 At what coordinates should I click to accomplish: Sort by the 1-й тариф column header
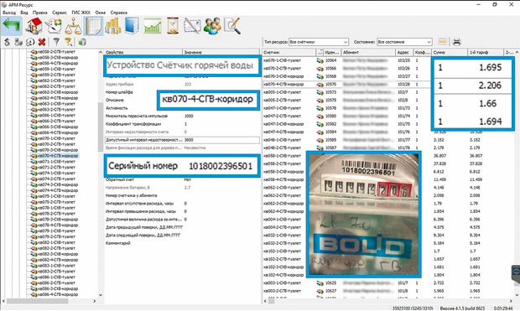point(486,52)
